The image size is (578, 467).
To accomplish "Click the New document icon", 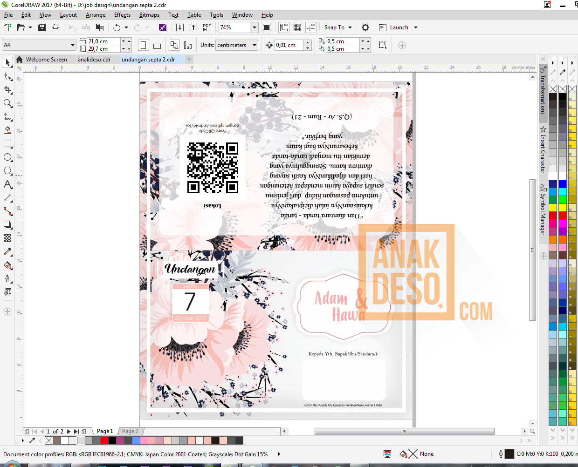I will point(7,27).
